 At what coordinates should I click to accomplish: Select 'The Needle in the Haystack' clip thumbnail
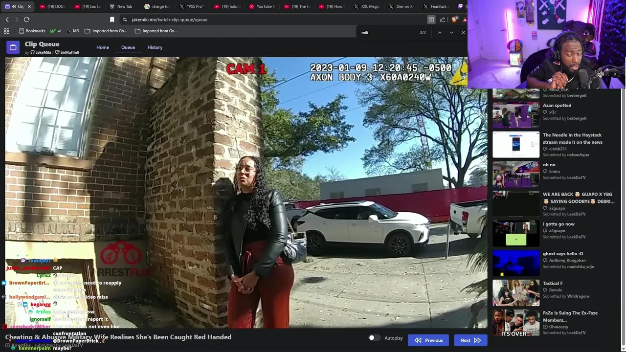516,144
